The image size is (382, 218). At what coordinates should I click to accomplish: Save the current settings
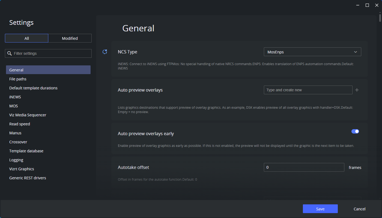(320, 209)
